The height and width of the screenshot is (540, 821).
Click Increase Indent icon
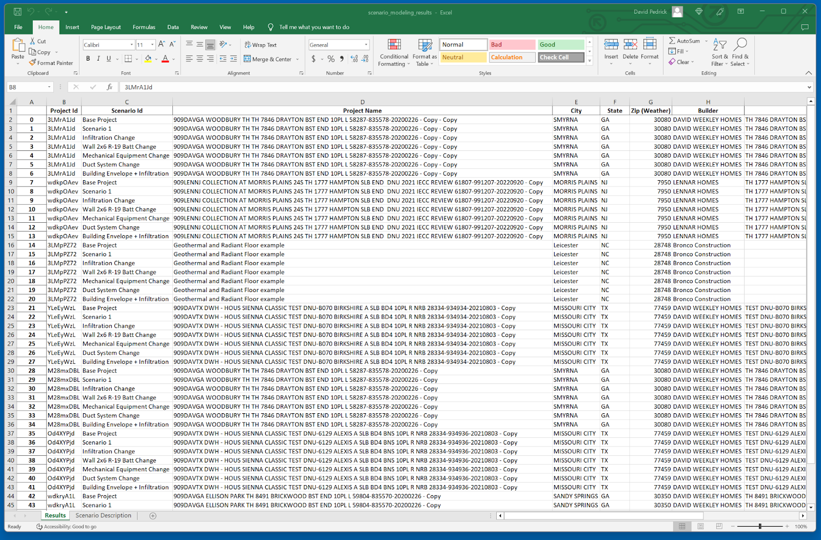coord(233,59)
